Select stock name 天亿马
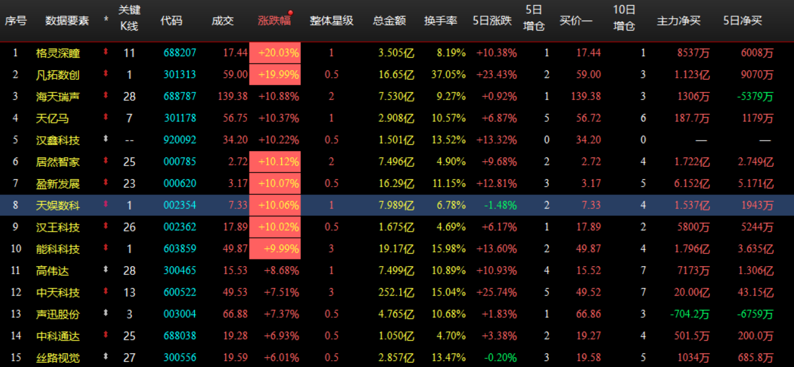Screen dimensions: 794x367 (x=52, y=118)
